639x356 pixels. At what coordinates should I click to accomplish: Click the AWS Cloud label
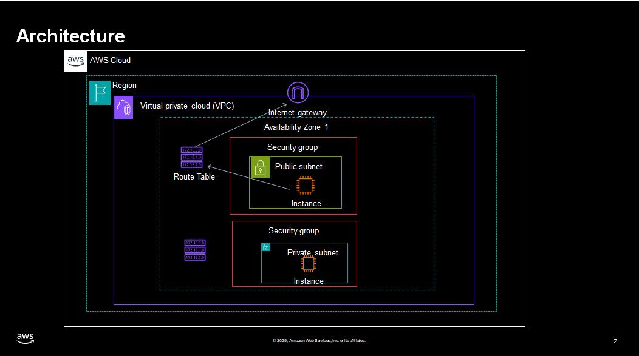[x=110, y=60]
